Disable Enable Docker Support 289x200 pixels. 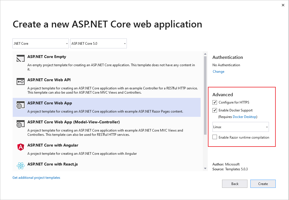point(215,110)
